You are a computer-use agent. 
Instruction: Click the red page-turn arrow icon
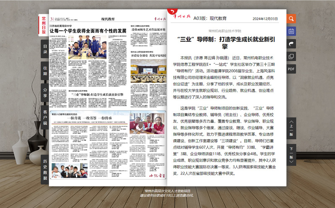tap(171, 12)
